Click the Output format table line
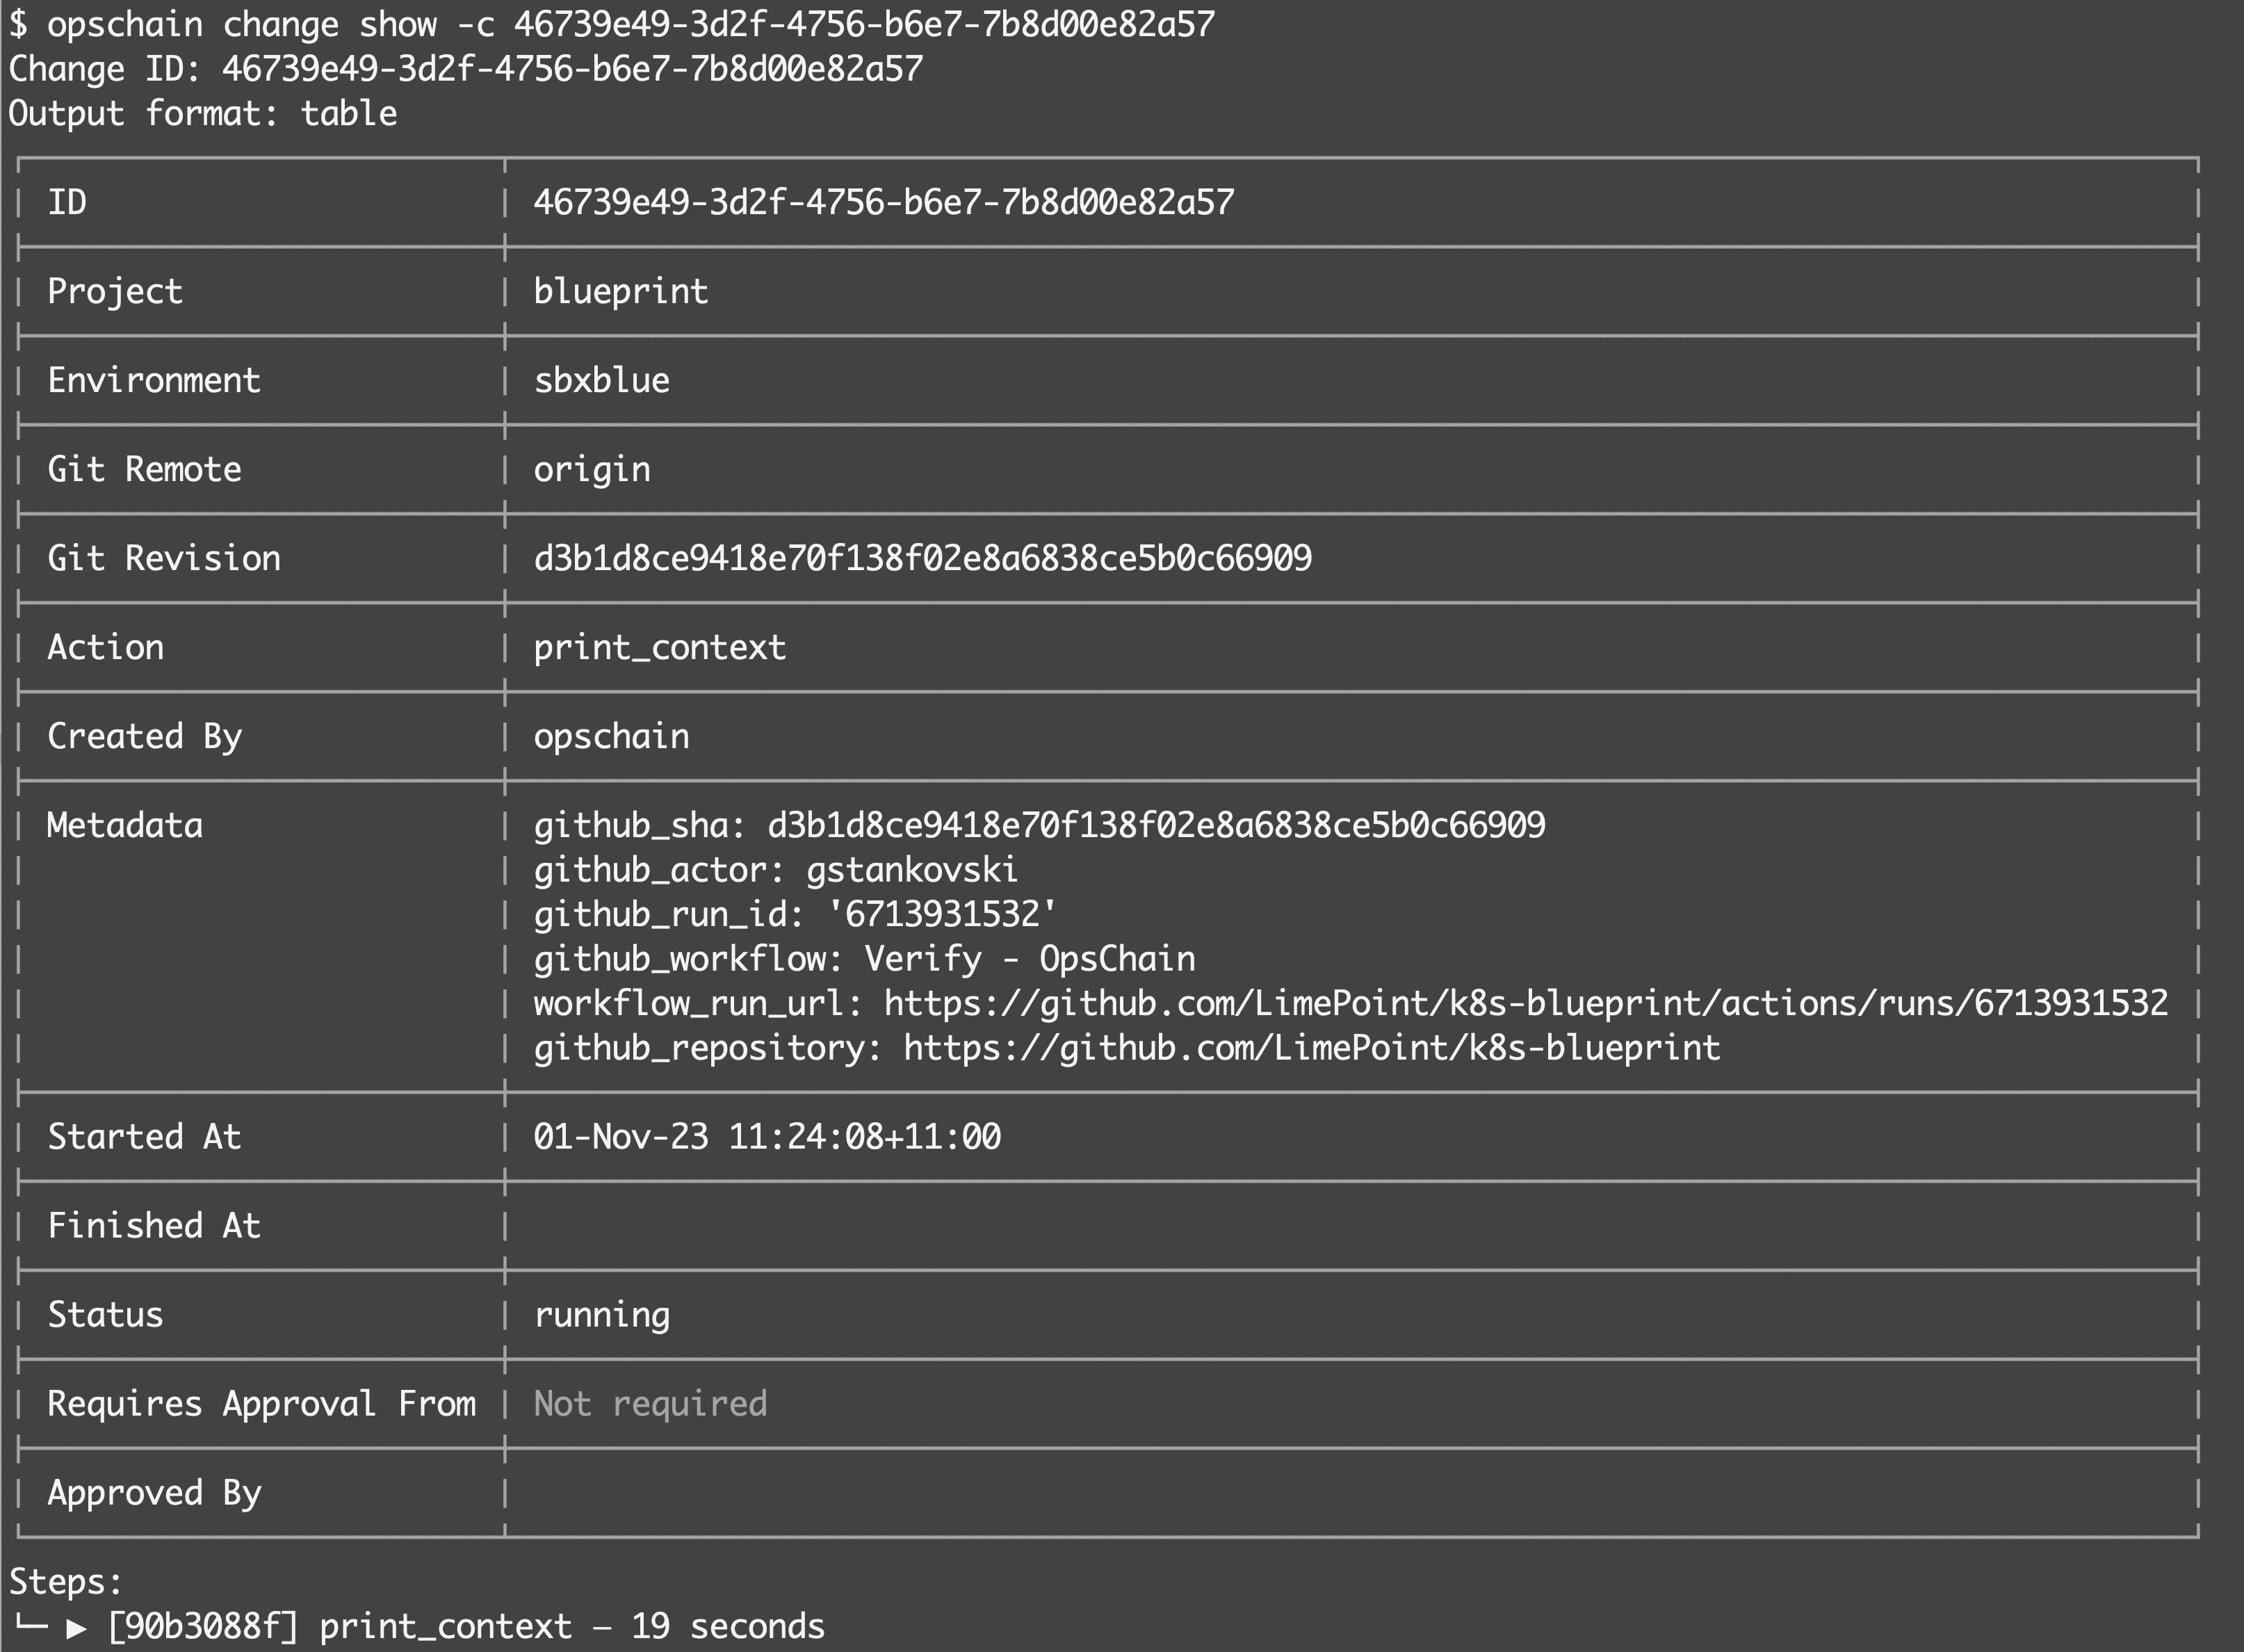 [203, 113]
